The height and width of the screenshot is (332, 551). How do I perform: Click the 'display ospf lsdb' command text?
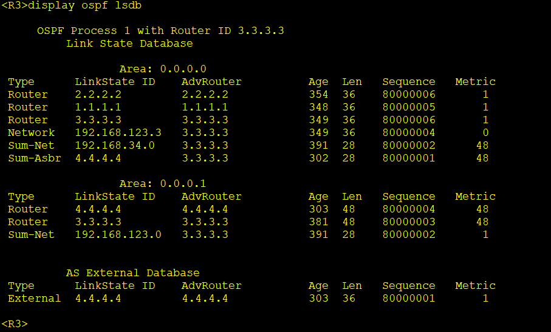pos(86,5)
